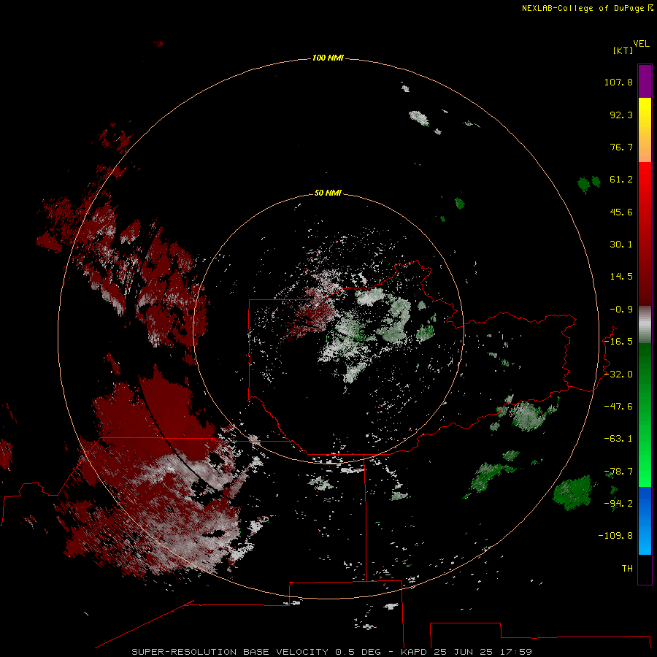Click the -109.8 velocity scale value
Viewport: 657px width, 657px height.
(x=615, y=536)
